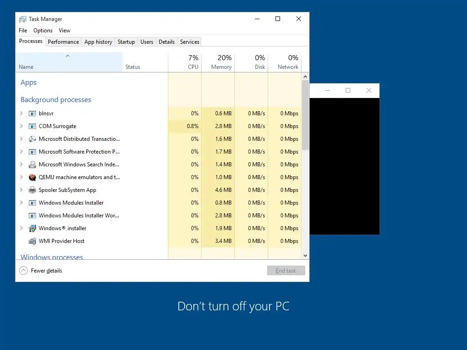Click blnsvr 0.6 MB memory cell
The image size is (467, 350).
218,113
